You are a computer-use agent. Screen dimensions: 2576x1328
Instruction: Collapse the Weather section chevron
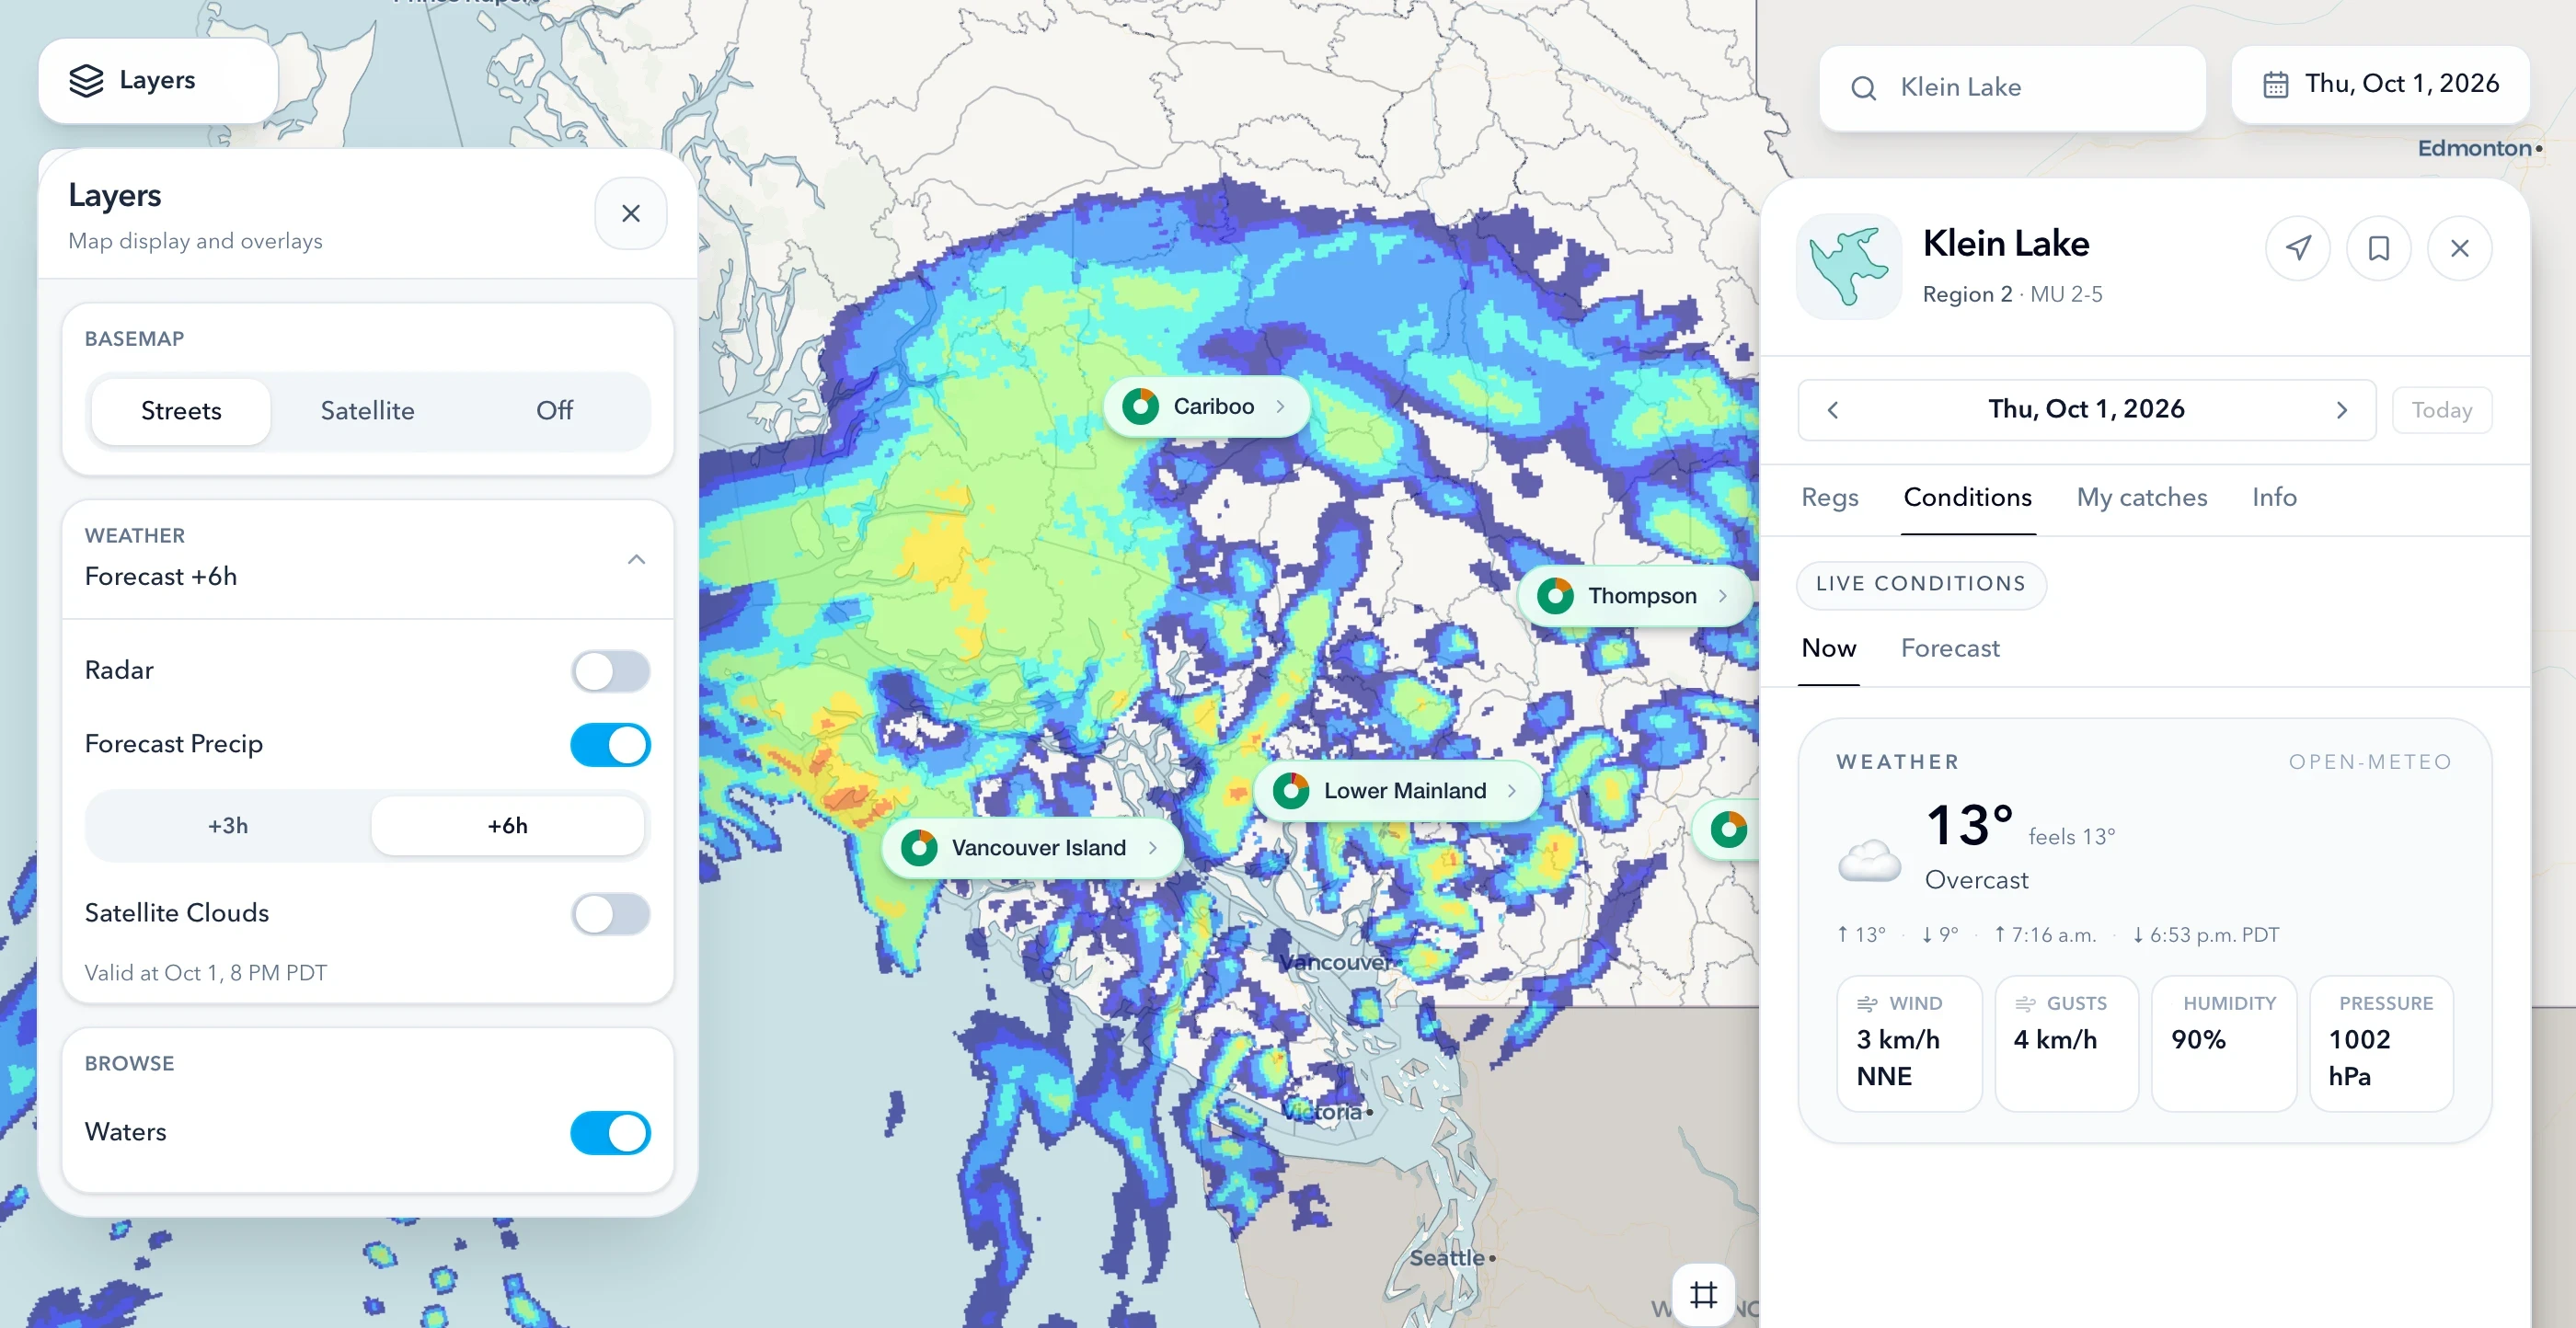[x=636, y=559]
